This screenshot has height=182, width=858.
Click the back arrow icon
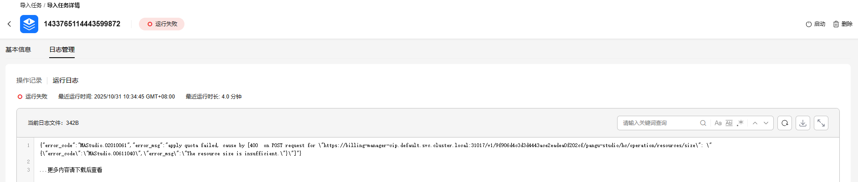coord(9,24)
